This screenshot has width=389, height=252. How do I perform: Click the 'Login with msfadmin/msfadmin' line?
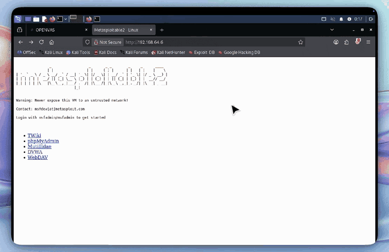click(x=61, y=117)
